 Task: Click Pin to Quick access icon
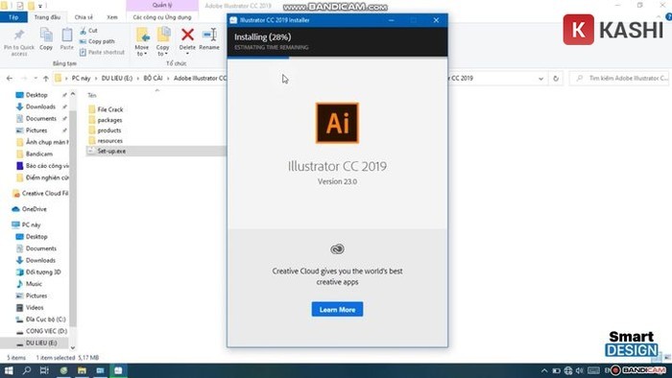click(19, 35)
